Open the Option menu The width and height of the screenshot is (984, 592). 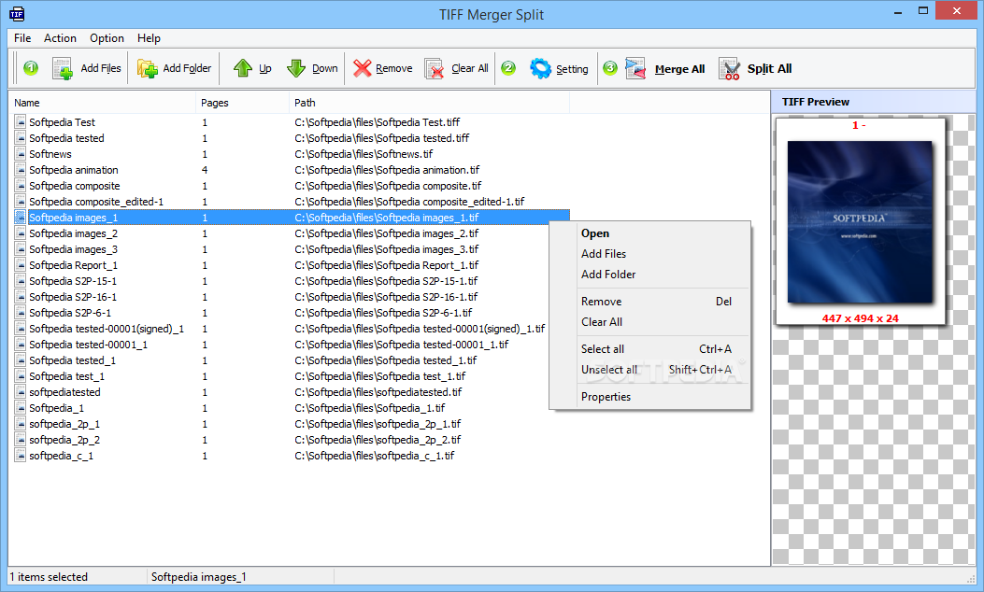[107, 38]
